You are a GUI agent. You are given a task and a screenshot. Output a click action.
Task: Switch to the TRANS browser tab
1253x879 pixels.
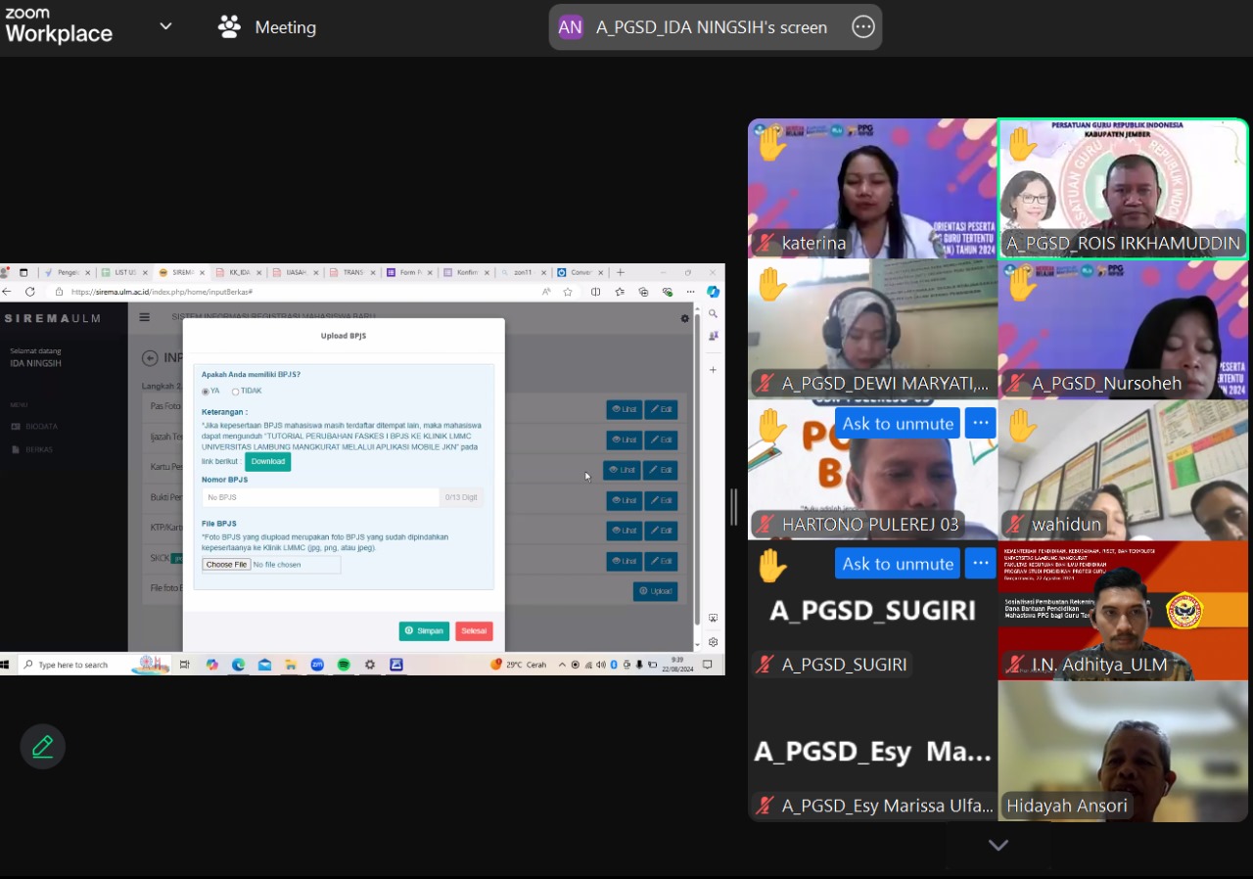click(352, 272)
